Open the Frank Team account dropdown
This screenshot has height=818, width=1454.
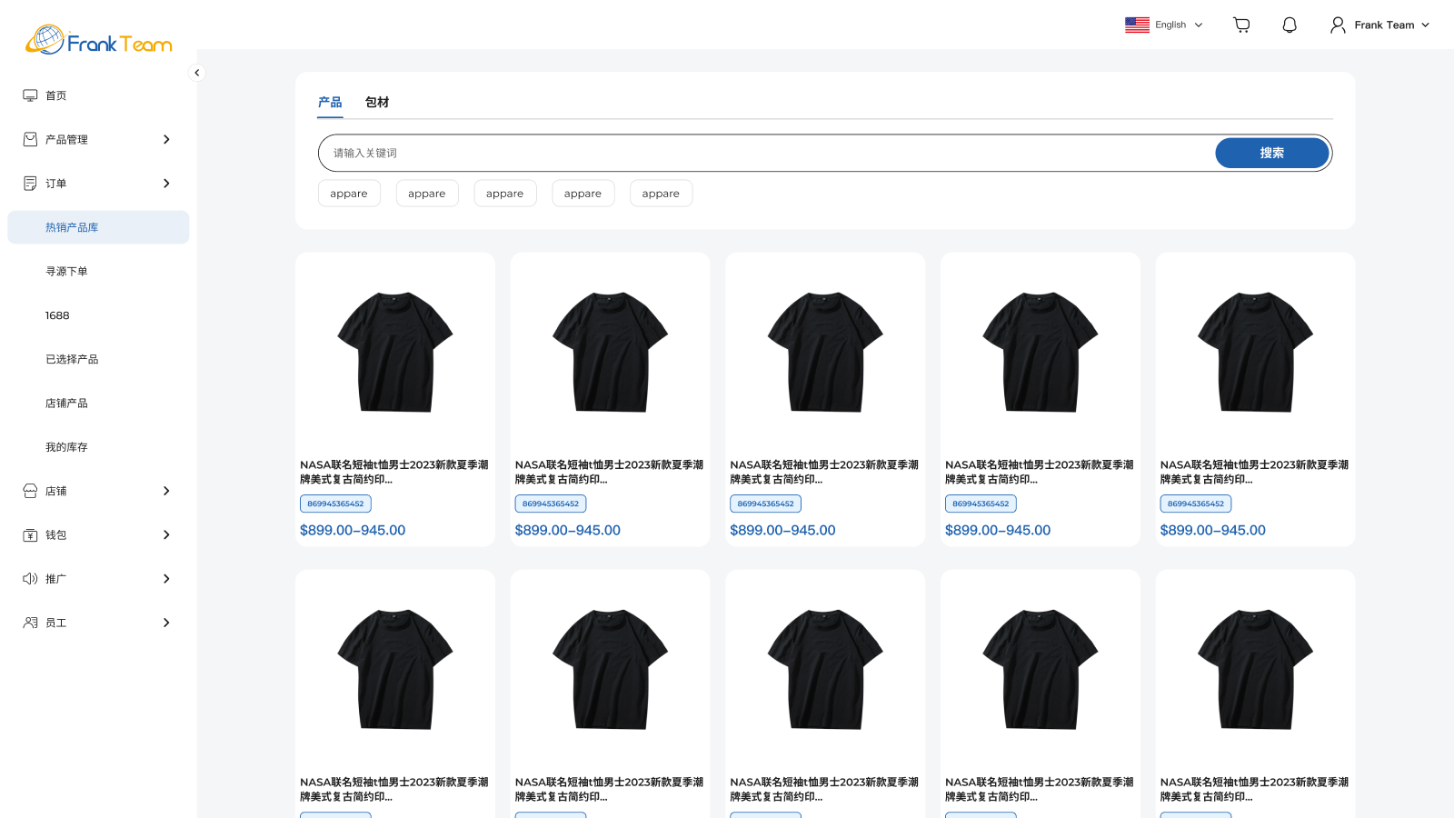coord(1381,25)
